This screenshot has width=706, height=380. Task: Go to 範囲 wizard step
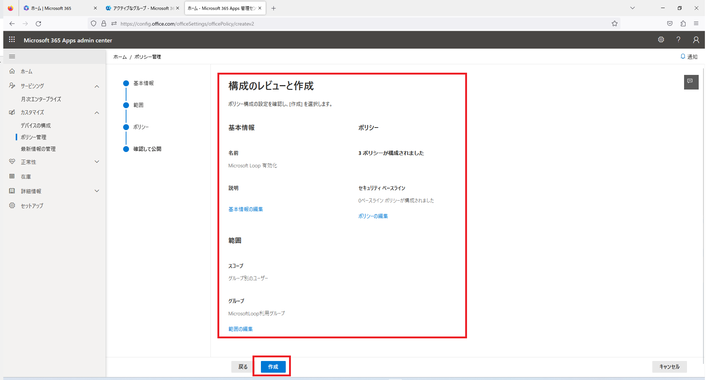pyautogui.click(x=138, y=105)
